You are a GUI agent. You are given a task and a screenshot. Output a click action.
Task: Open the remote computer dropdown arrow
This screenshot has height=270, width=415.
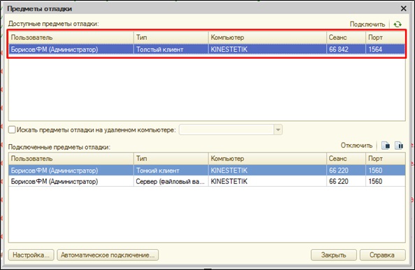278,130
